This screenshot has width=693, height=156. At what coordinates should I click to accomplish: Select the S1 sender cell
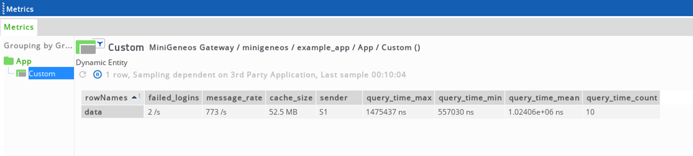339,112
